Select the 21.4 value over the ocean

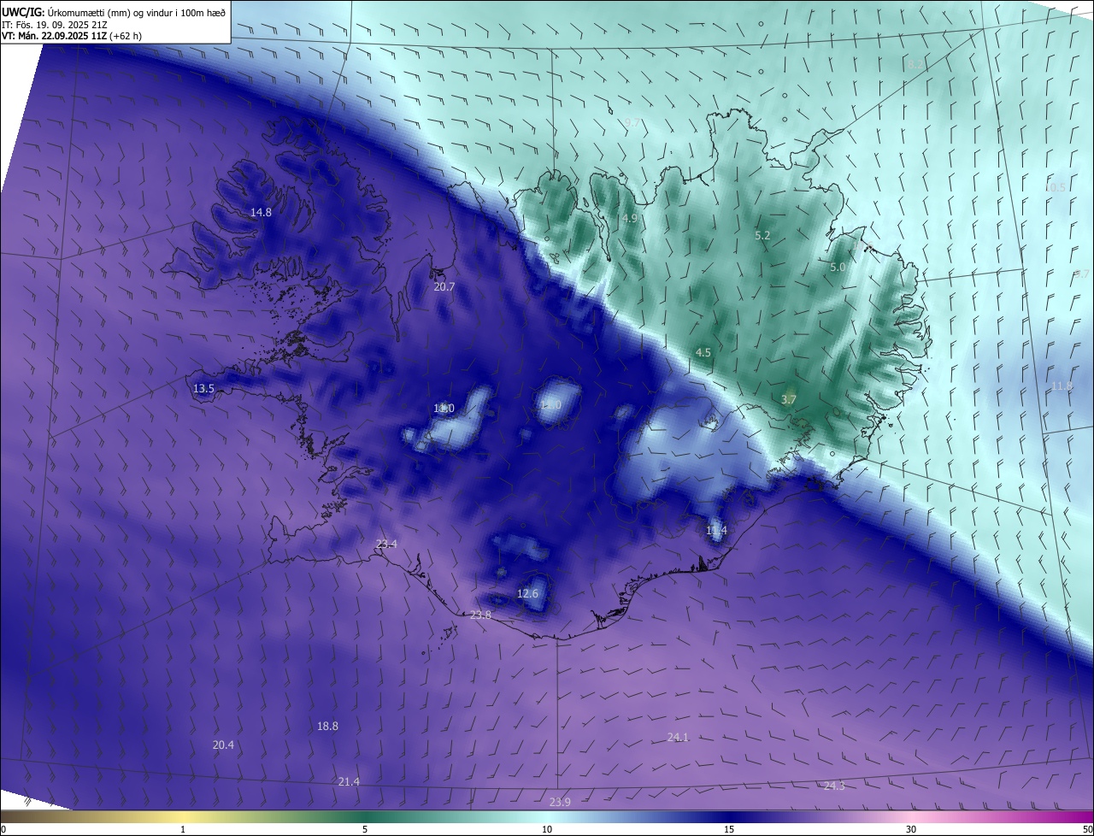pyautogui.click(x=349, y=781)
